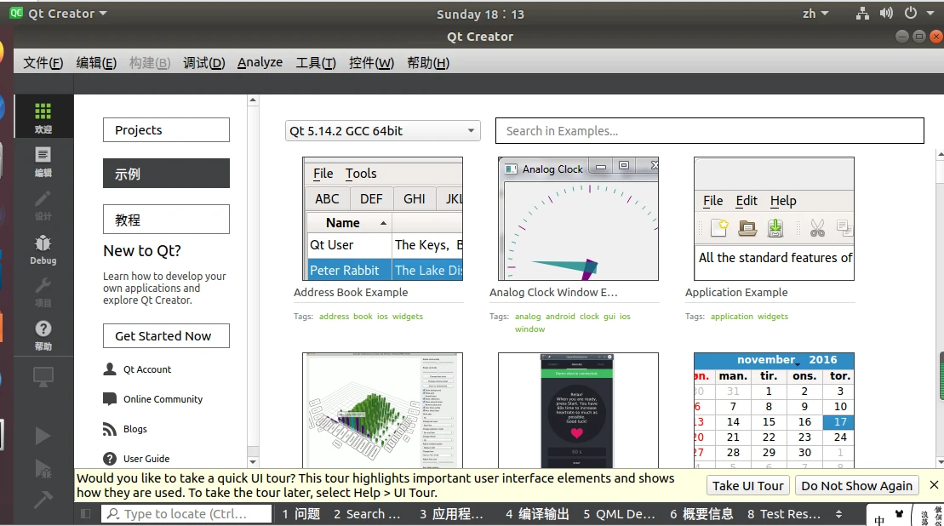Open 8 Test Results output pane
Viewport: 944px width, 526px height.
coord(784,514)
